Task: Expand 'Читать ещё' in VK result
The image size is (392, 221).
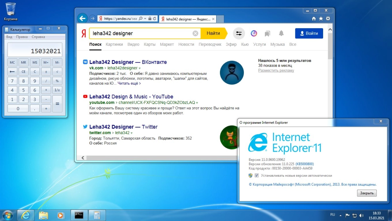Action: pyautogui.click(x=129, y=83)
